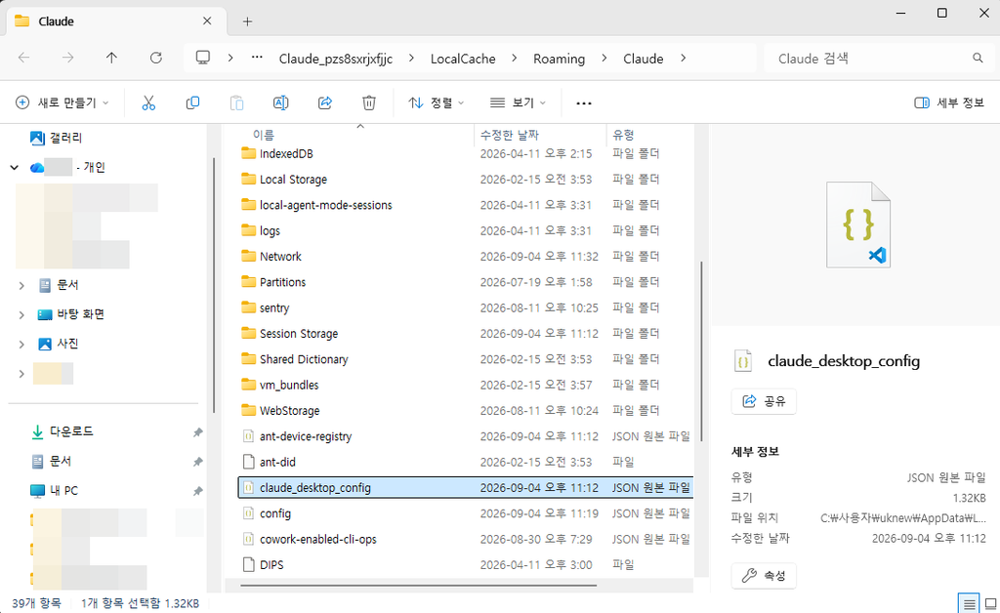1000x613 pixels.
Task: Click the This PC monitor icon in address bar
Action: [203, 58]
